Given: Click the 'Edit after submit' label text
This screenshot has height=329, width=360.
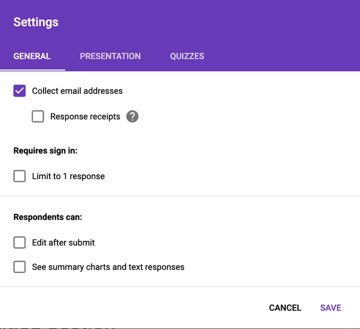Looking at the screenshot, I should tap(63, 242).
